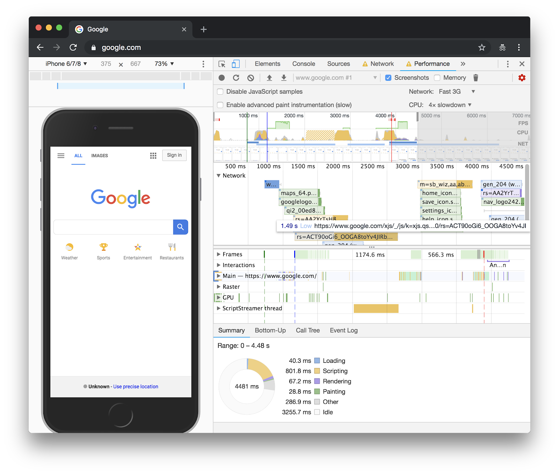Expand the Interactions track
Screen dimensions: 559x474
pos(218,265)
